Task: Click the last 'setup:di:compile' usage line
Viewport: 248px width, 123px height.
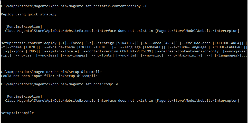Action: tap(17, 113)
